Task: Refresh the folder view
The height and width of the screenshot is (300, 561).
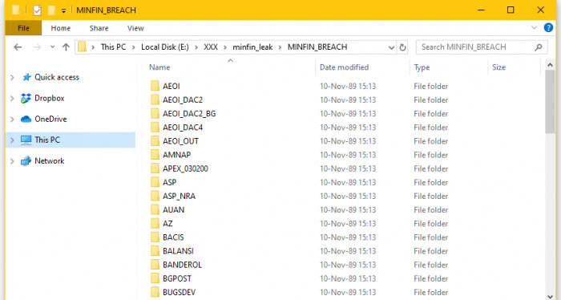Action: coord(402,47)
